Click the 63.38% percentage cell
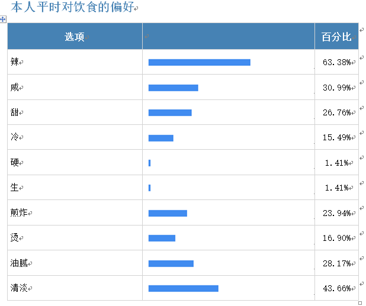The width and height of the screenshot is (366, 306). coord(336,62)
